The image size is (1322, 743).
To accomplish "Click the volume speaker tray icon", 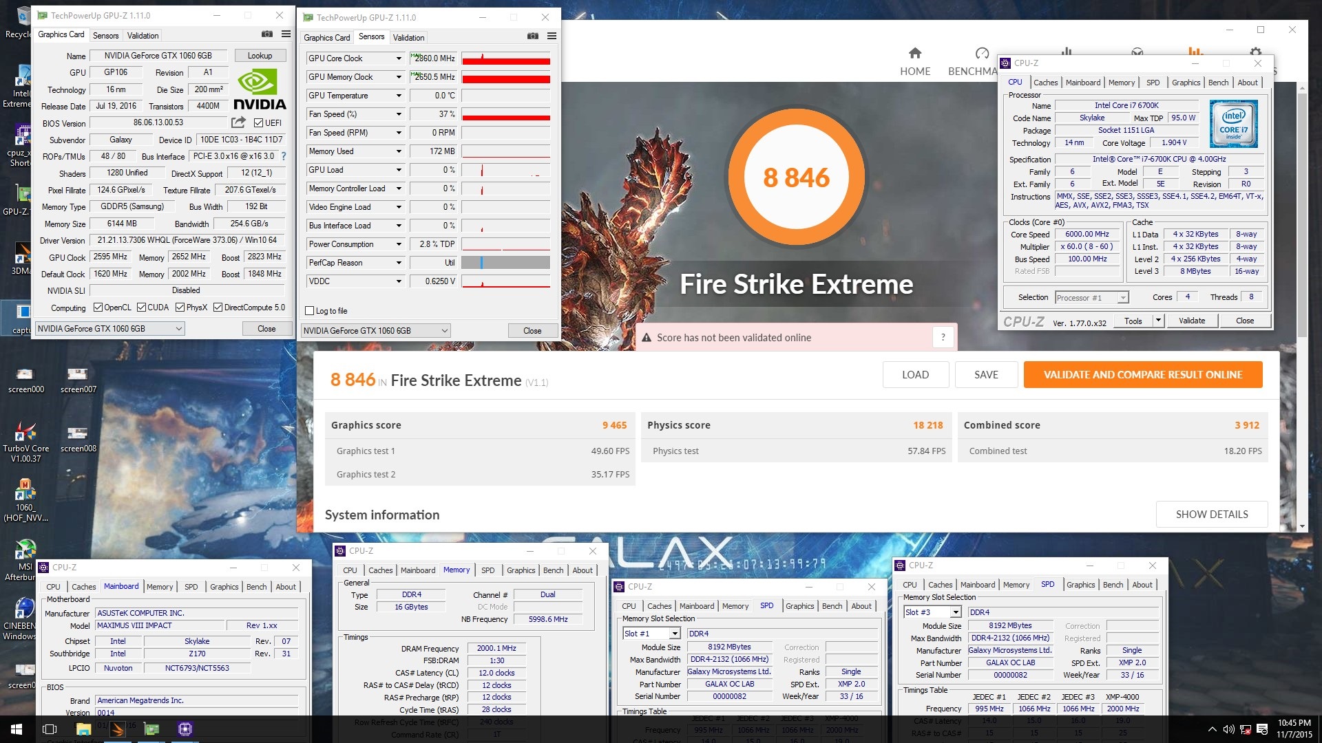I will pyautogui.click(x=1228, y=729).
